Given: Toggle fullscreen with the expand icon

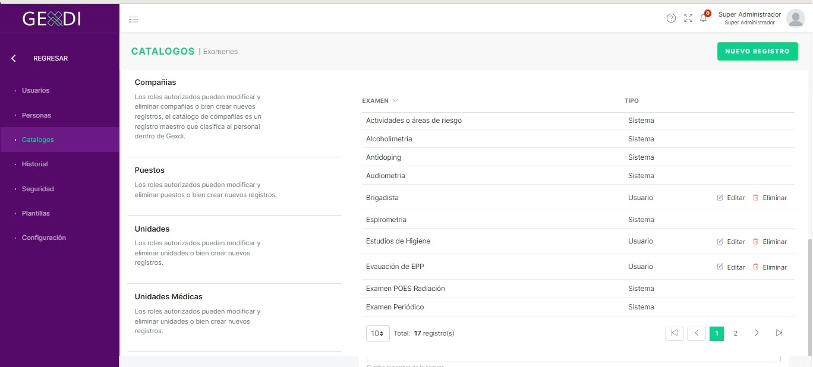Looking at the screenshot, I should pos(688,18).
